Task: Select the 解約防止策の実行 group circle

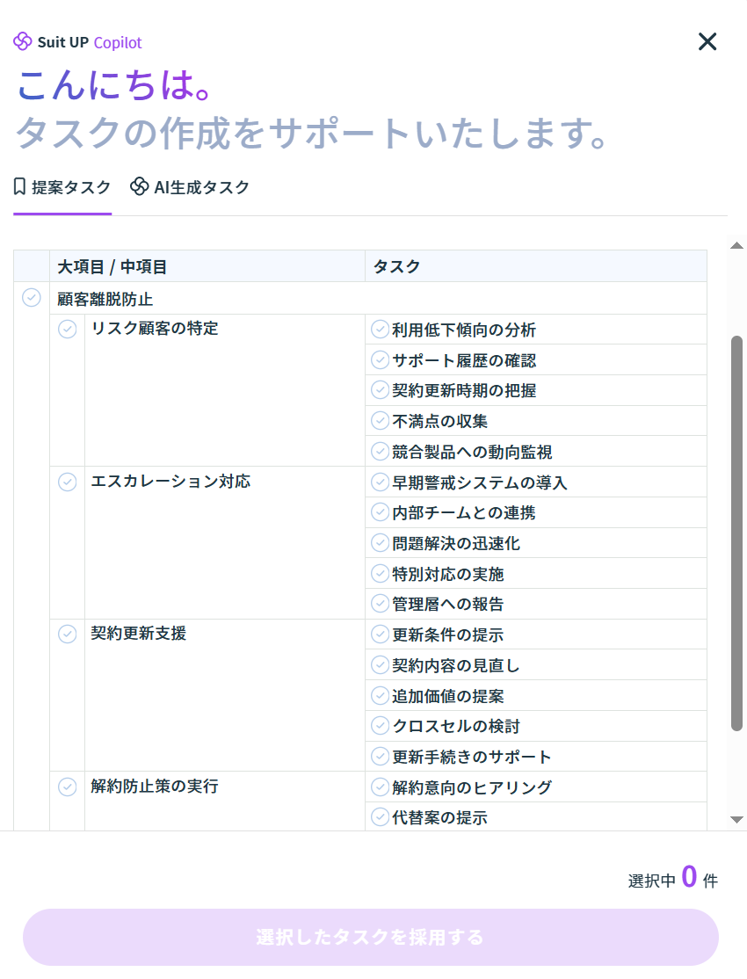Action: 68,787
